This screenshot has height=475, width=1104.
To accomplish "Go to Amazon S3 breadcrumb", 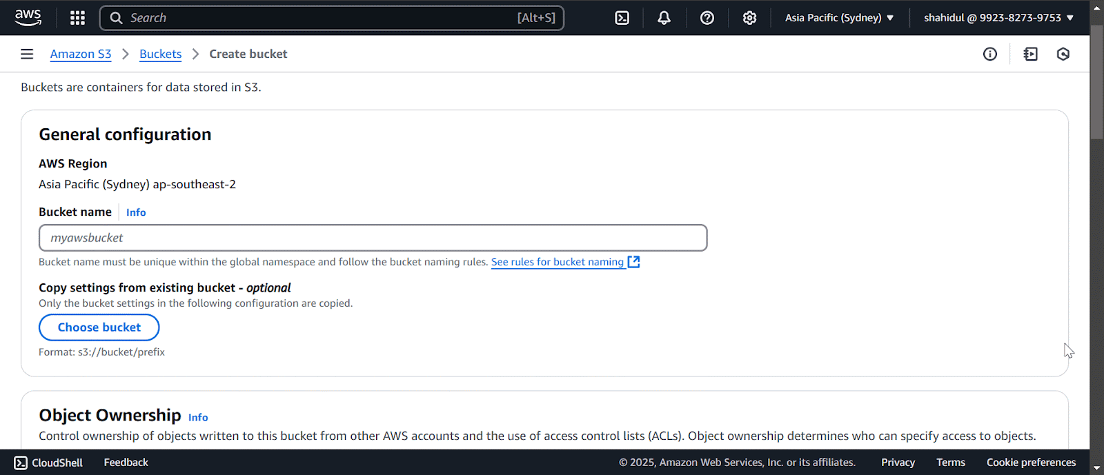I will (81, 54).
